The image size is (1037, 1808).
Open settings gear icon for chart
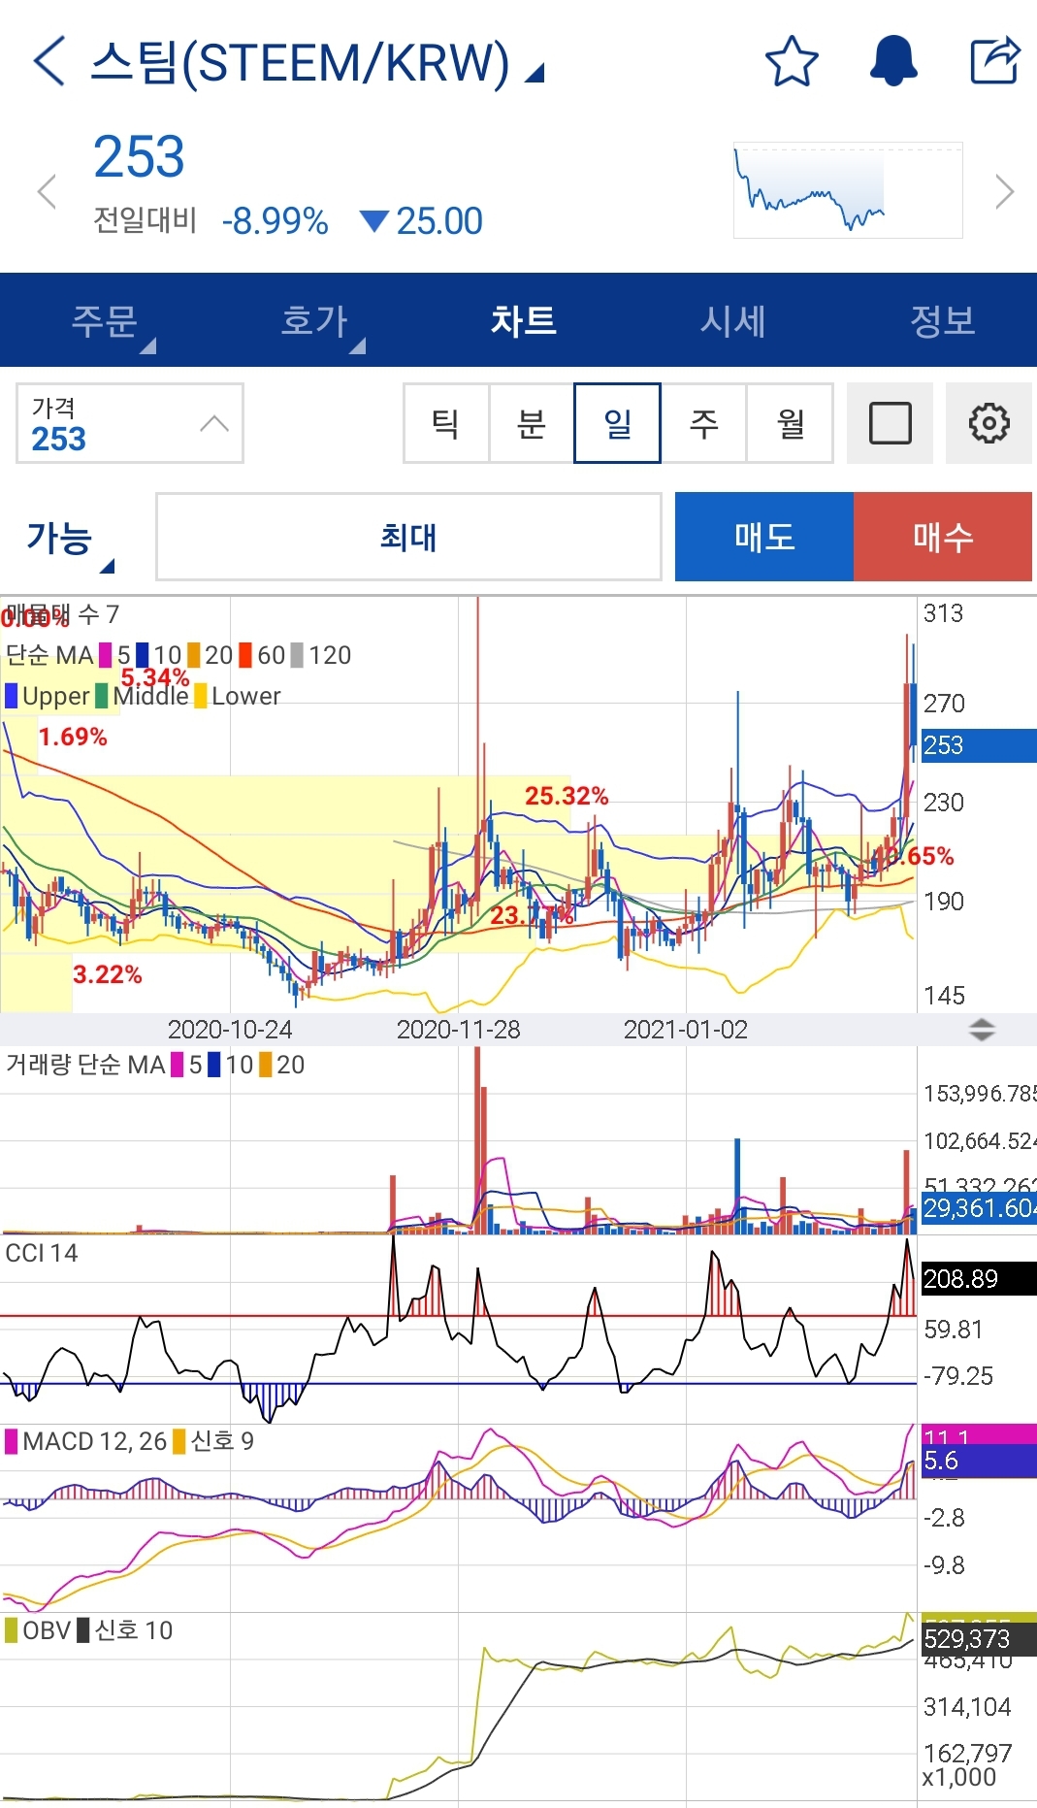[988, 423]
